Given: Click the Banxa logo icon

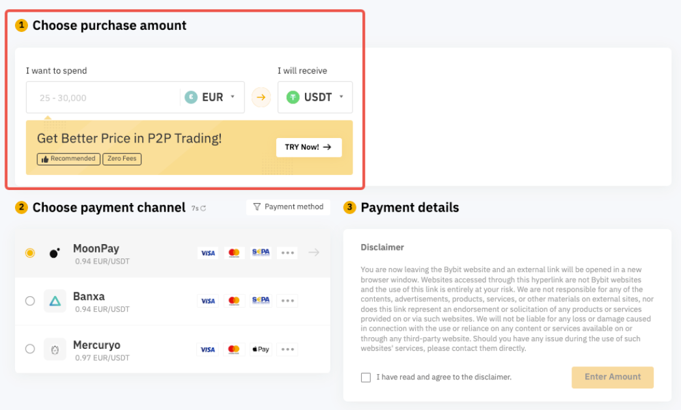Looking at the screenshot, I should (x=55, y=301).
